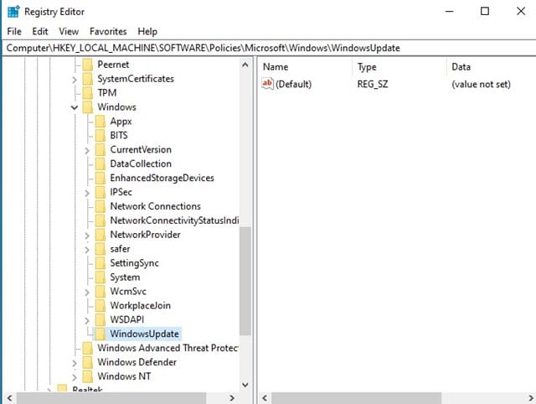536x404 pixels.
Task: Click the Registry Editor app icon
Action: [13, 12]
